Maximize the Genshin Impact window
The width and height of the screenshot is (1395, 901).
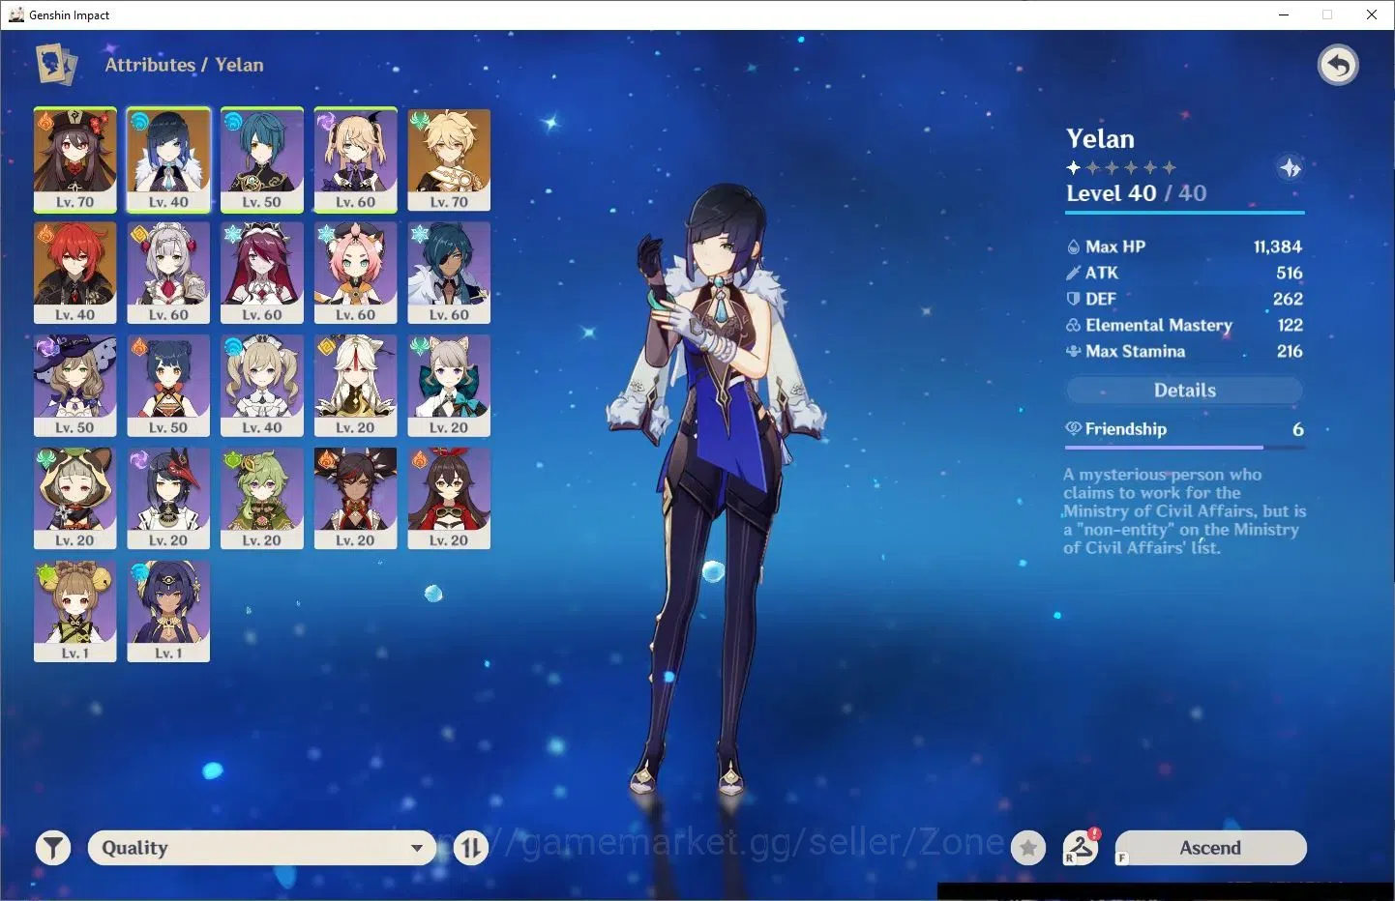point(1327,15)
